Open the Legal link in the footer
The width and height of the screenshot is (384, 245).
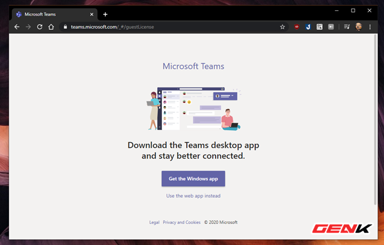click(154, 222)
